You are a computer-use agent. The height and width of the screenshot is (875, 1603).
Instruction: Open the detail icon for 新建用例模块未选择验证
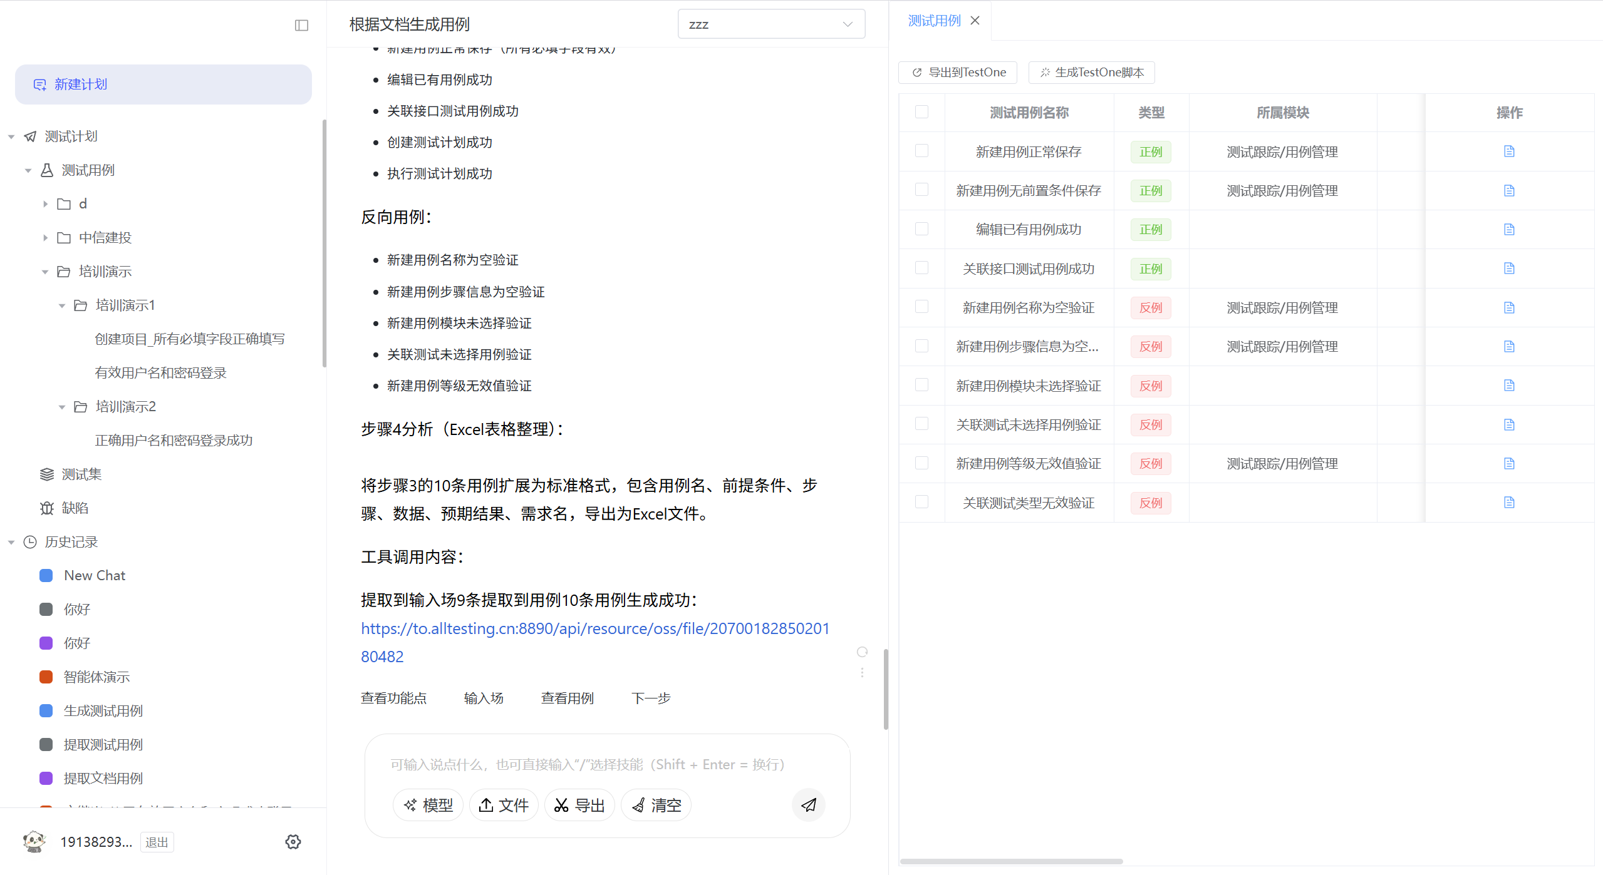tap(1509, 385)
